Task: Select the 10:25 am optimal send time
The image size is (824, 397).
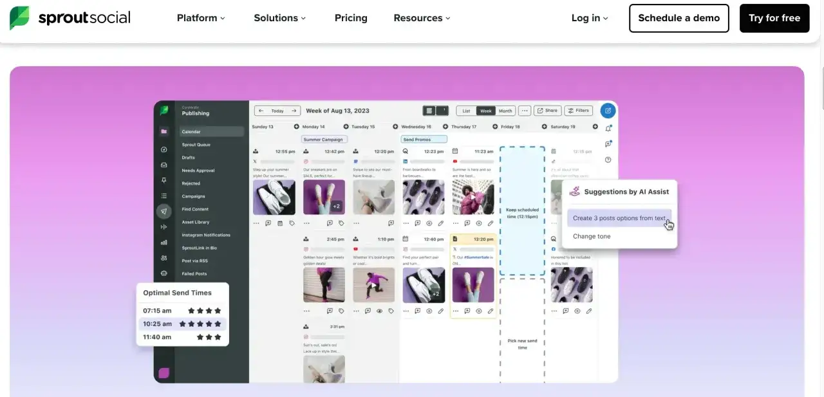Action: point(183,324)
